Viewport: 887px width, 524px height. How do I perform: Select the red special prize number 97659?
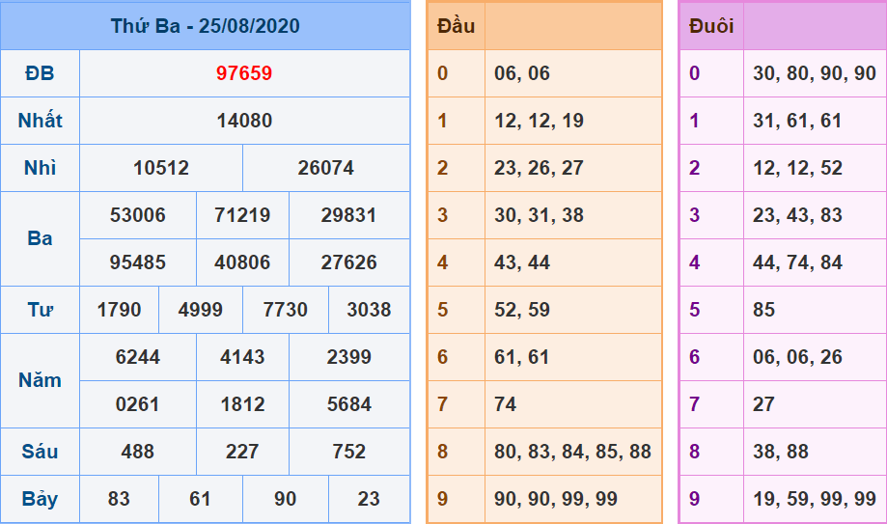pos(244,73)
